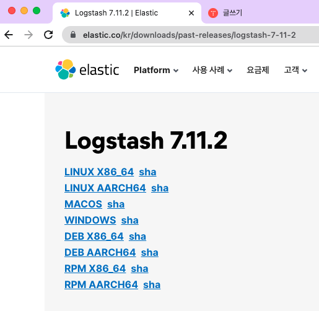Screen dimensions: 319x311
Task: Open sha link for LINUX X86_64
Action: click(147, 172)
